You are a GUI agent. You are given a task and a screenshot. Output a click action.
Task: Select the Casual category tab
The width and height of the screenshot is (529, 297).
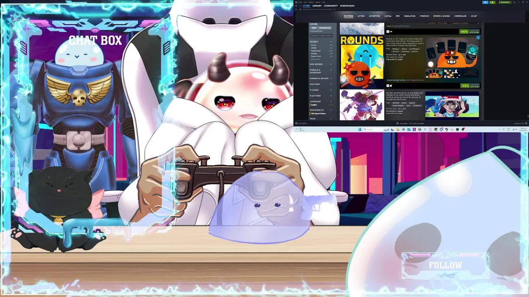(x=388, y=16)
